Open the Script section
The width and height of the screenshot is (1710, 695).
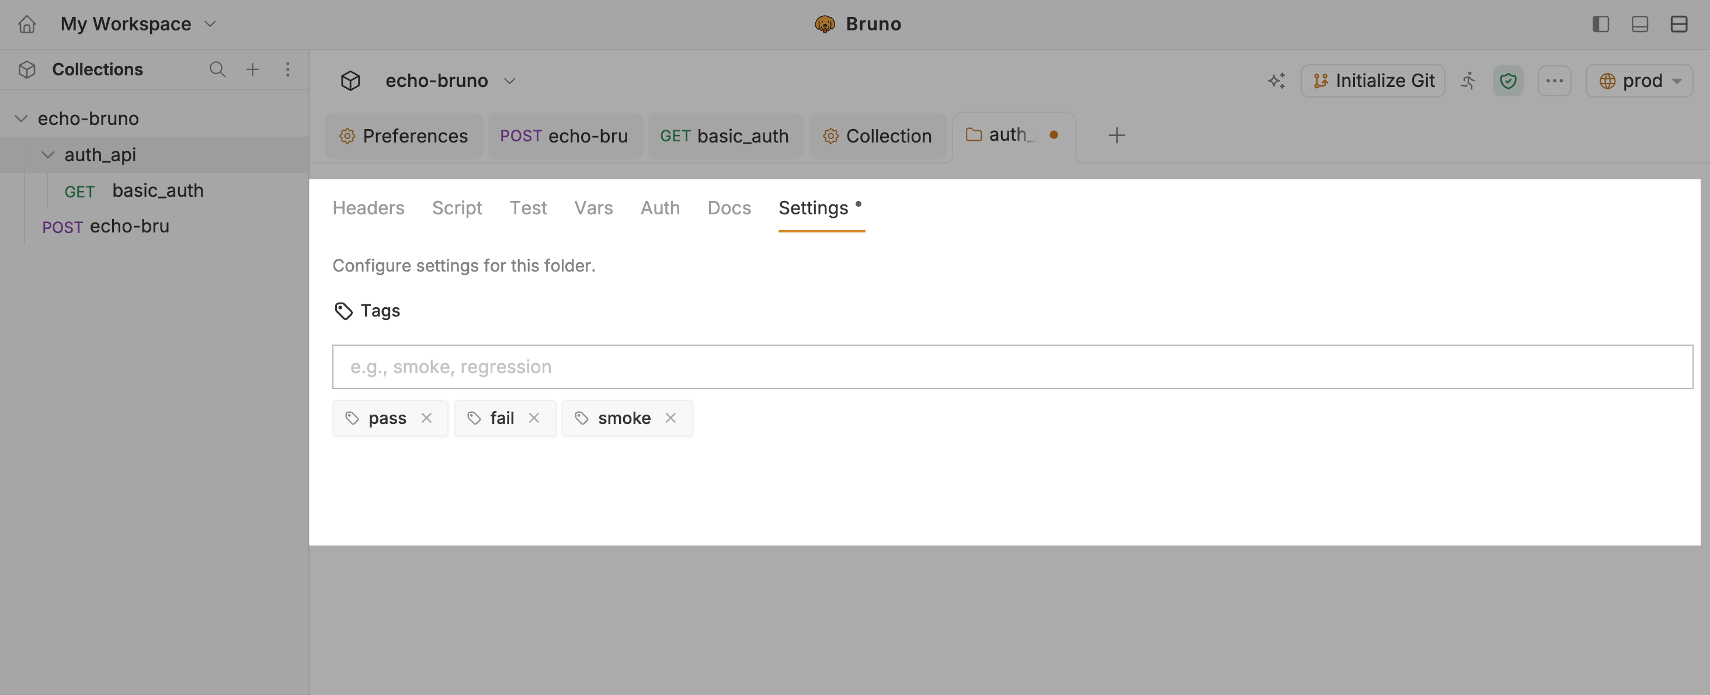click(x=457, y=208)
